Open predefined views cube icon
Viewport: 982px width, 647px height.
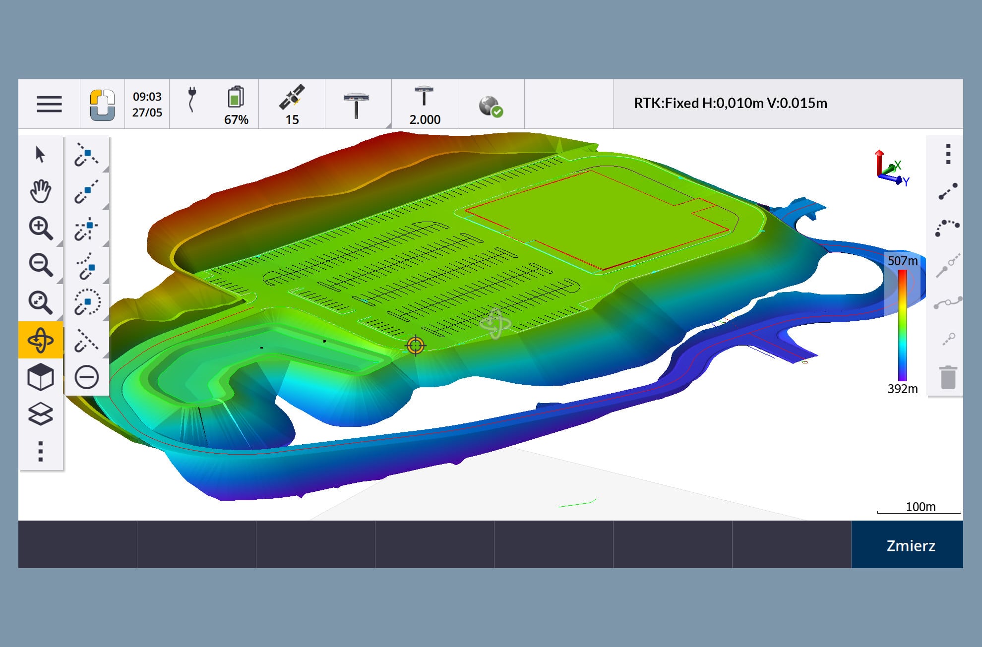click(x=41, y=377)
